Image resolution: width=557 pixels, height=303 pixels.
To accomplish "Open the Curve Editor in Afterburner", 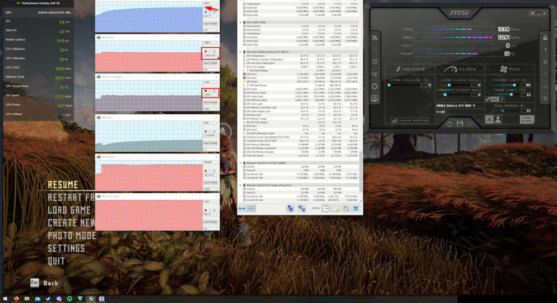I will click(x=409, y=120).
